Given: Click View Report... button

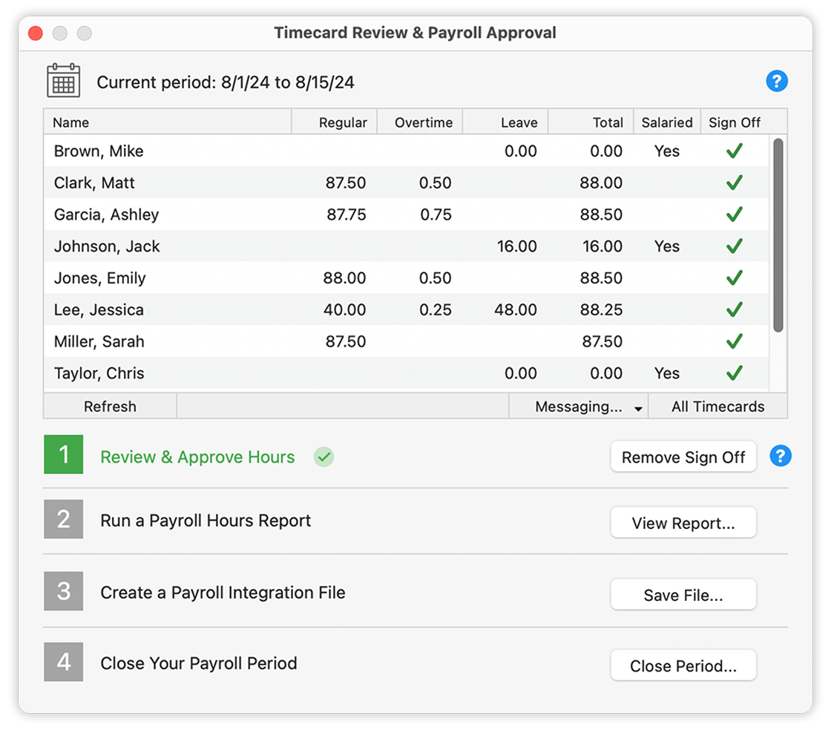Looking at the screenshot, I should [x=683, y=522].
